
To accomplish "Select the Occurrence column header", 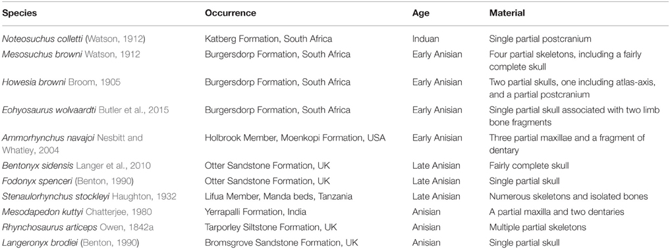I will click(231, 12).
